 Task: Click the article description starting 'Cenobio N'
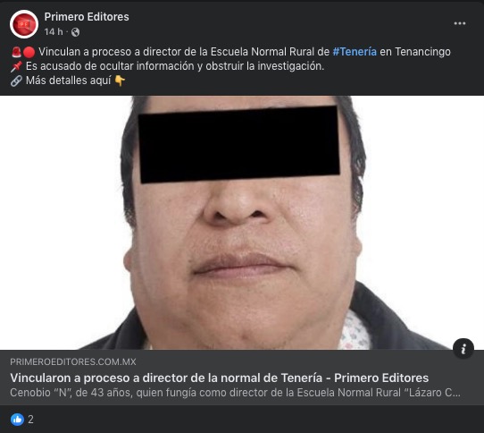(x=235, y=392)
